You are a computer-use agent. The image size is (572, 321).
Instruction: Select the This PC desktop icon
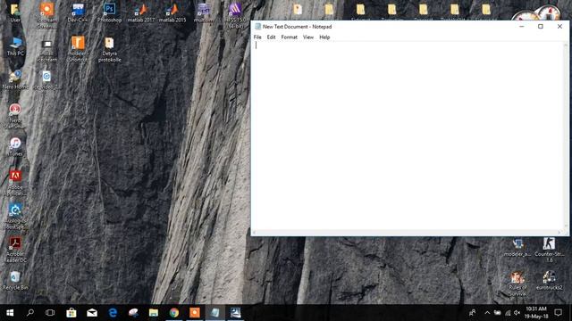pos(15,46)
